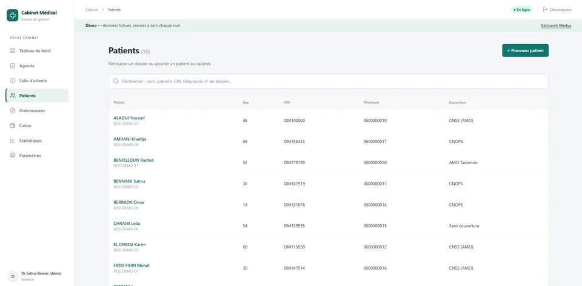Click the CIN column header
Viewport: 582px width, 286px height.
pyautogui.click(x=287, y=102)
